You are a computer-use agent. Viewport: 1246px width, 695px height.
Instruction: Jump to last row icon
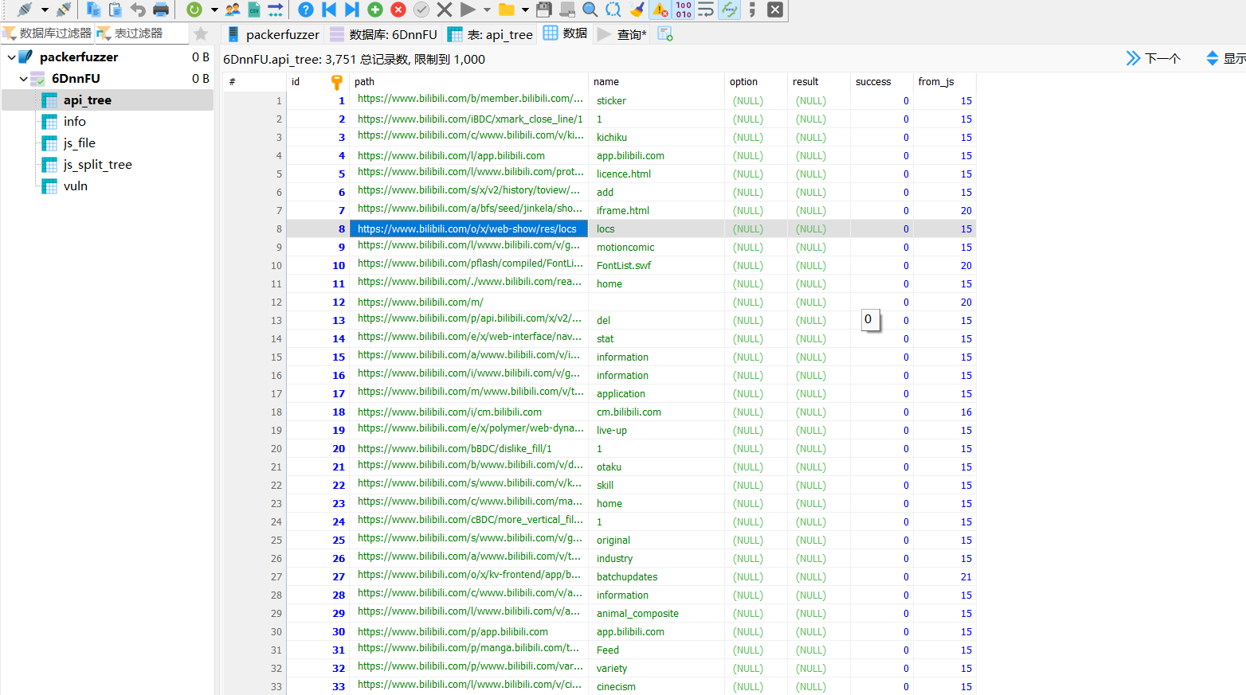coord(351,10)
